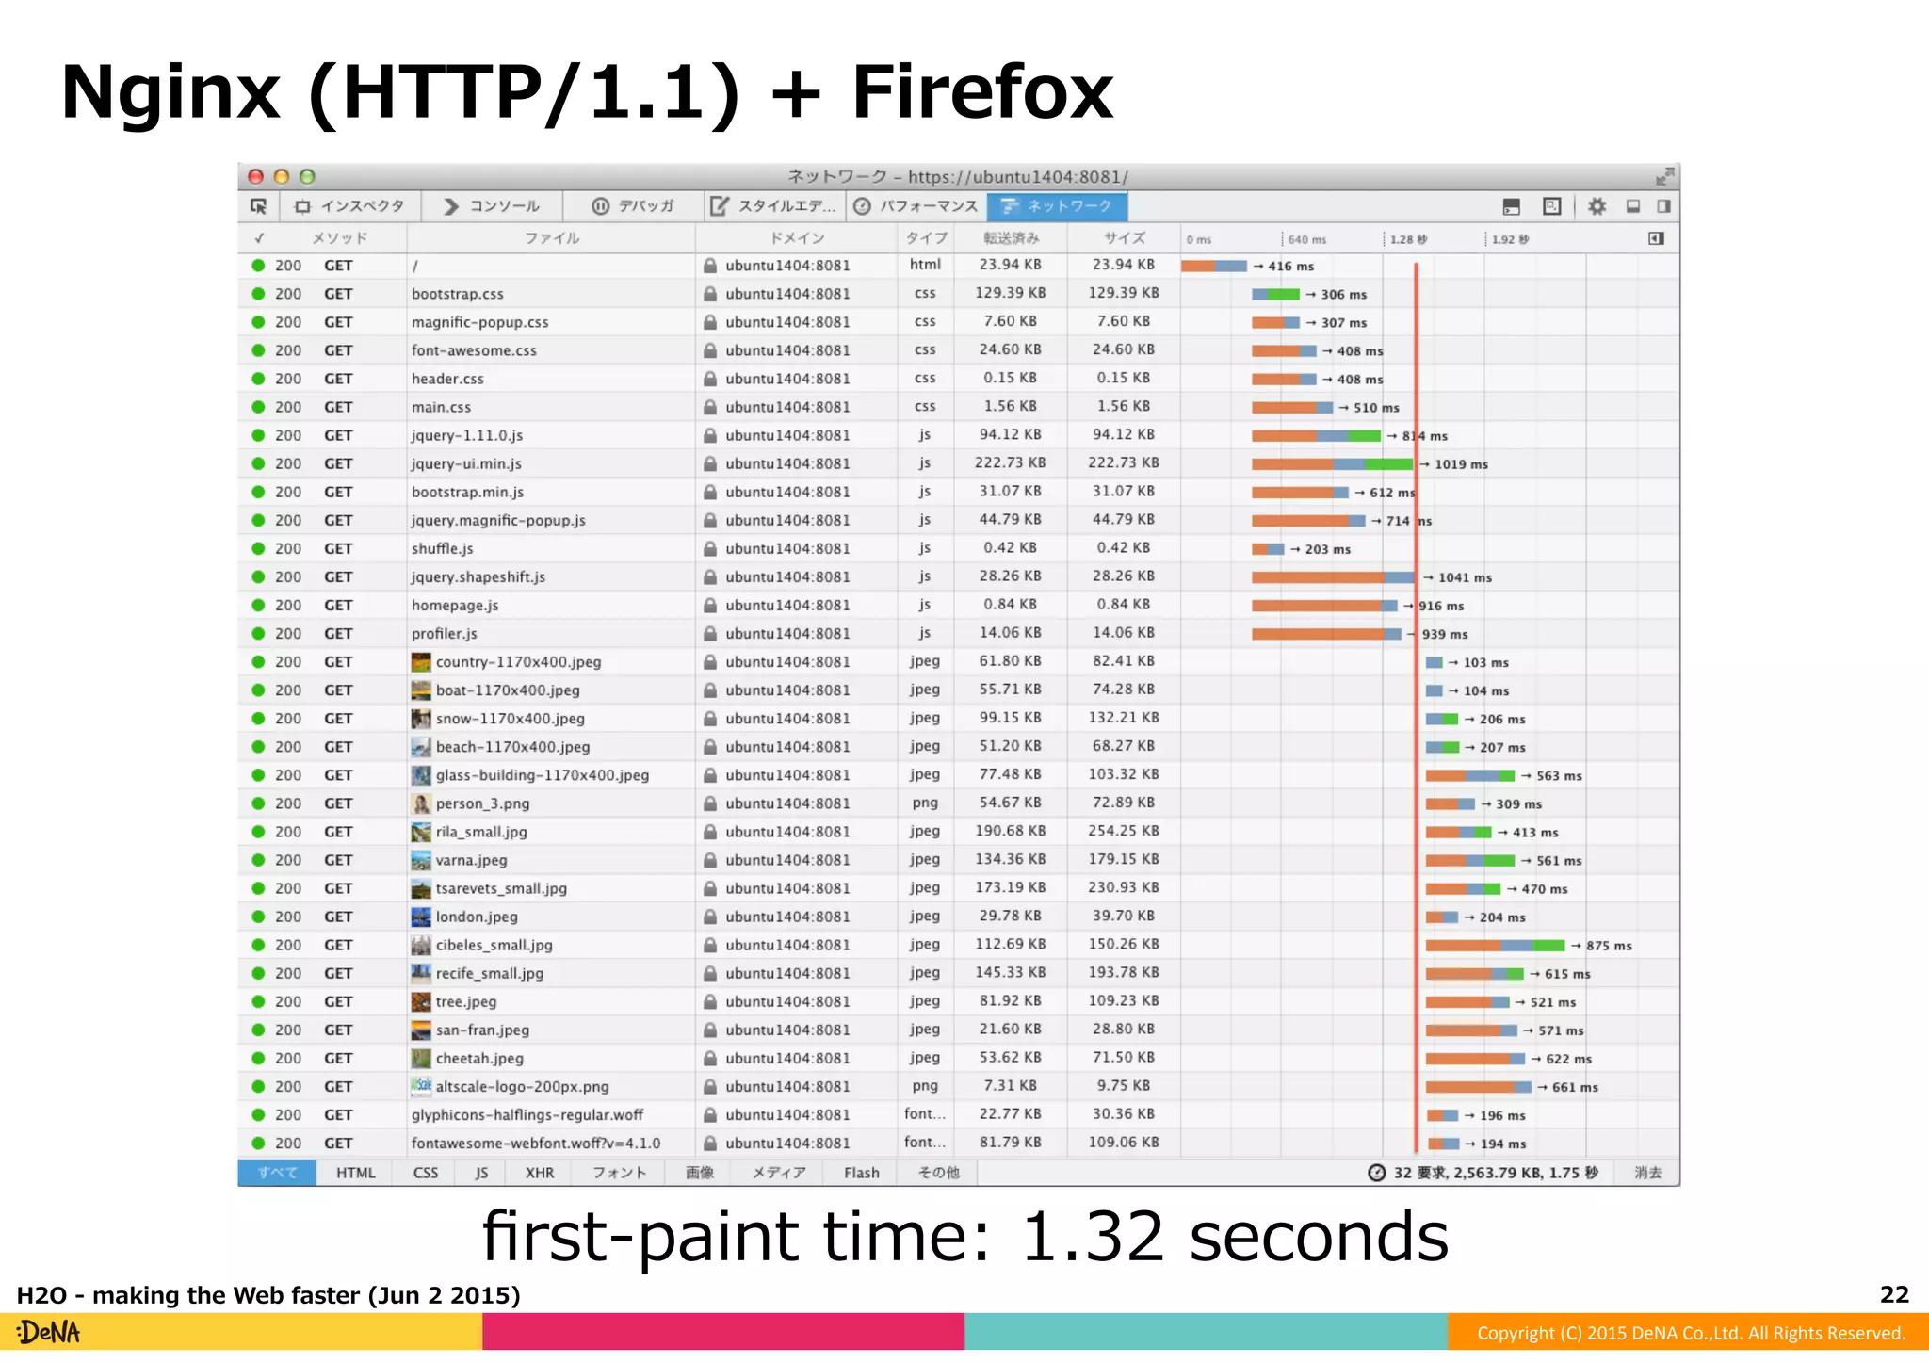The image size is (1929, 1363).
Task: Select the glass-building-1170x400.jpeg request row
Action: click(959, 775)
